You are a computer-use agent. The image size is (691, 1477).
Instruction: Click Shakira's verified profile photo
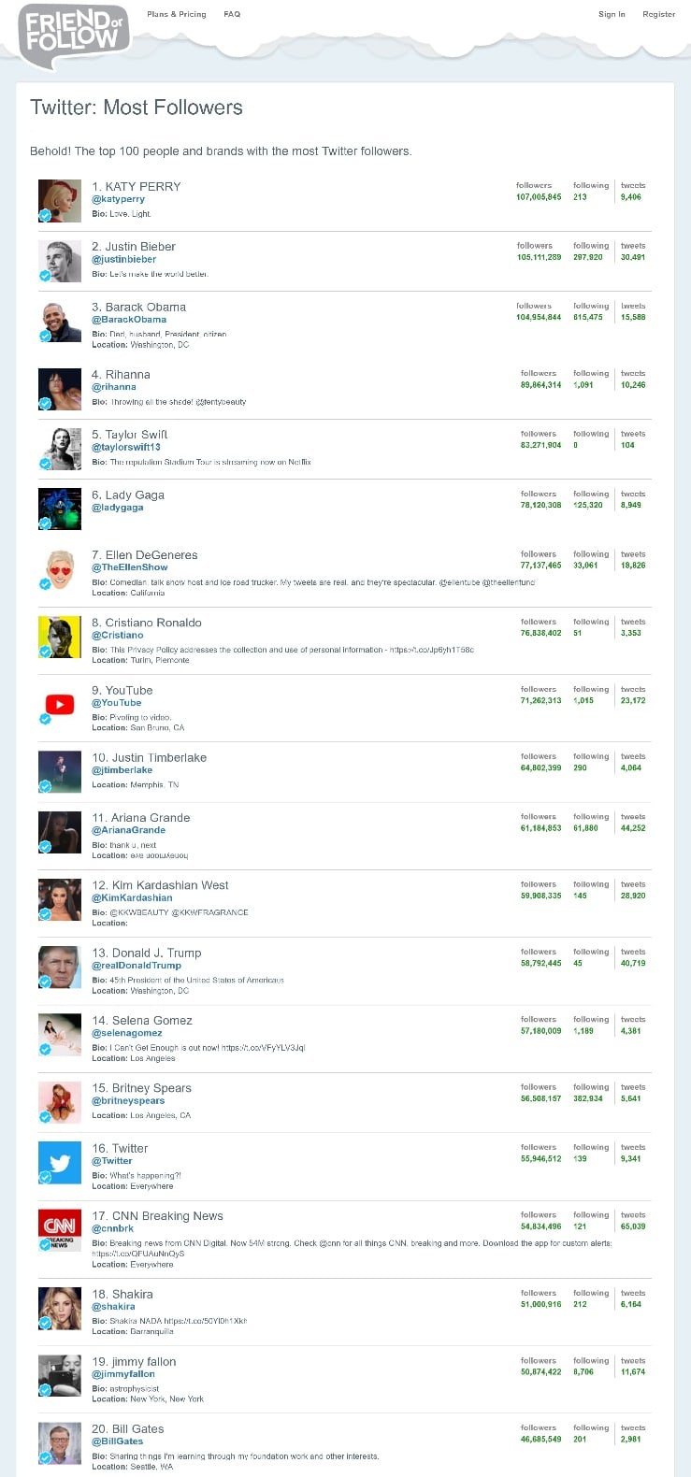pyautogui.click(x=60, y=1309)
